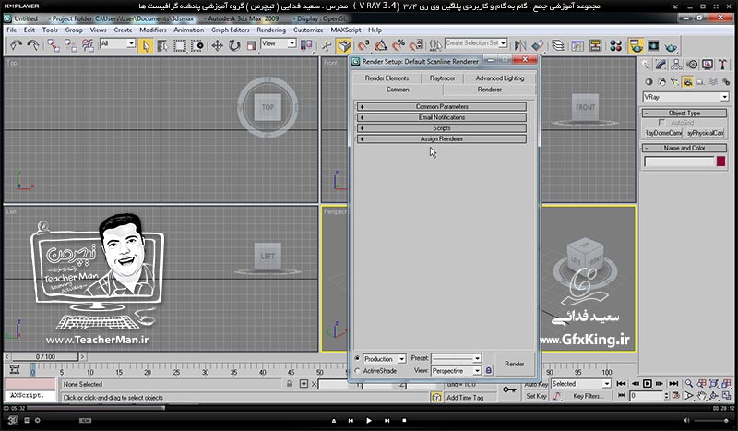Open the Modifiers menu
This screenshot has height=431, width=738.
(153, 30)
